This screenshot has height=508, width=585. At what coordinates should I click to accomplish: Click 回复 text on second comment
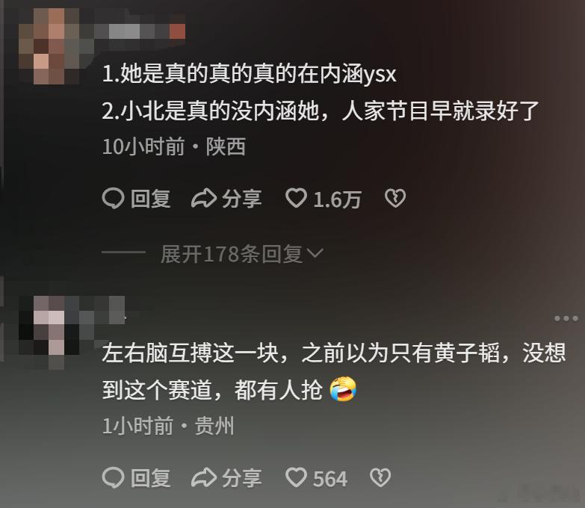pyautogui.click(x=151, y=478)
